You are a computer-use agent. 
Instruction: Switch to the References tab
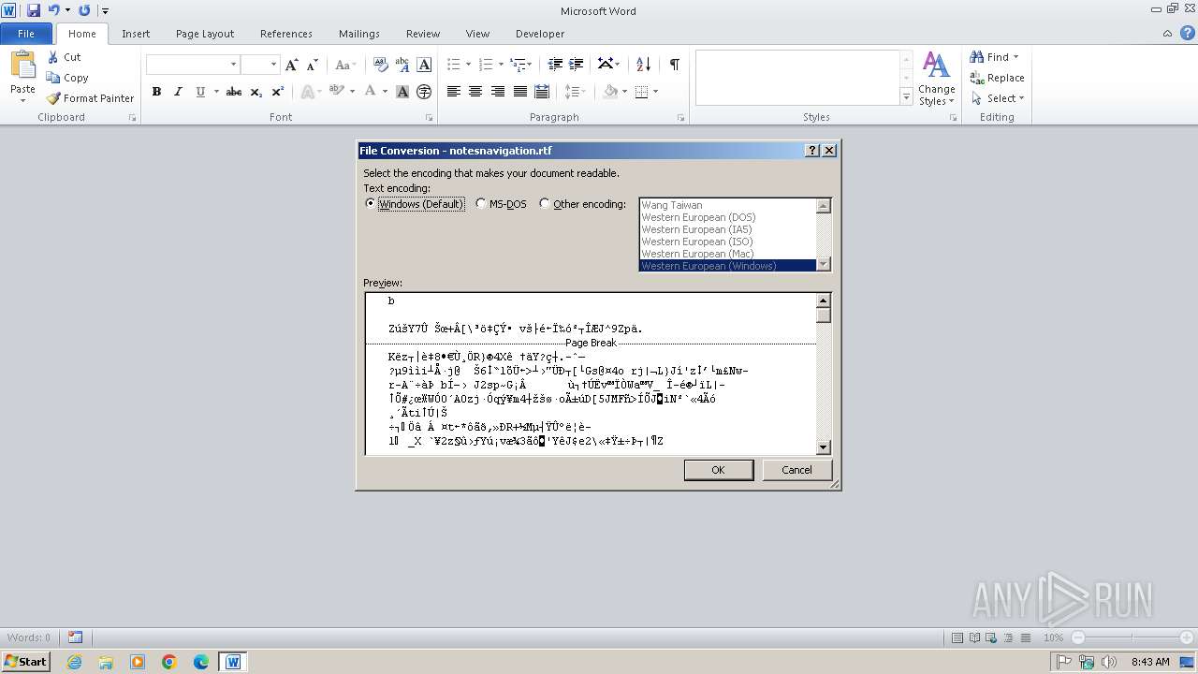pos(286,34)
